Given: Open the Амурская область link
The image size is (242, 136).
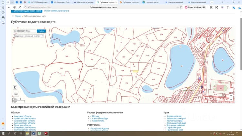Looking at the screenshot, I should point(23,116).
